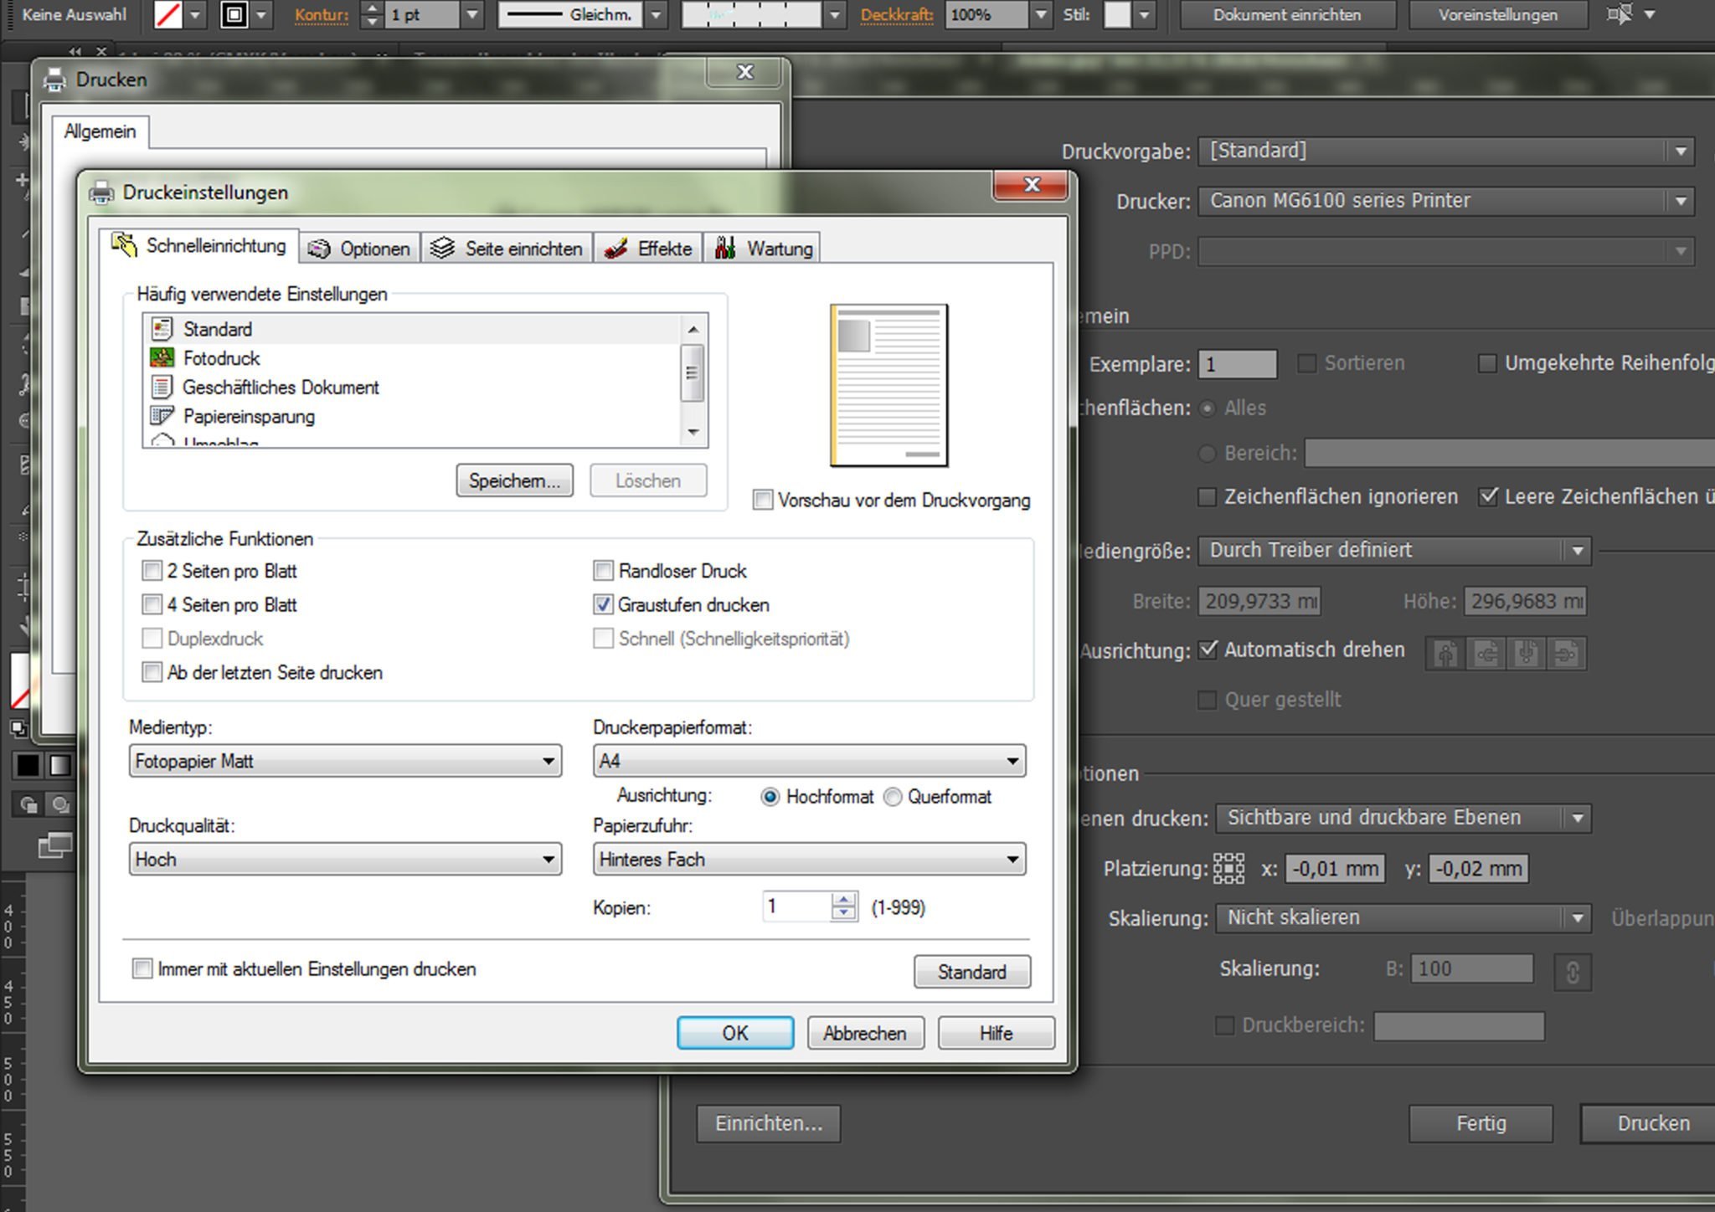Switch to the Effekte tab
Image resolution: width=1715 pixels, height=1212 pixels.
(648, 249)
